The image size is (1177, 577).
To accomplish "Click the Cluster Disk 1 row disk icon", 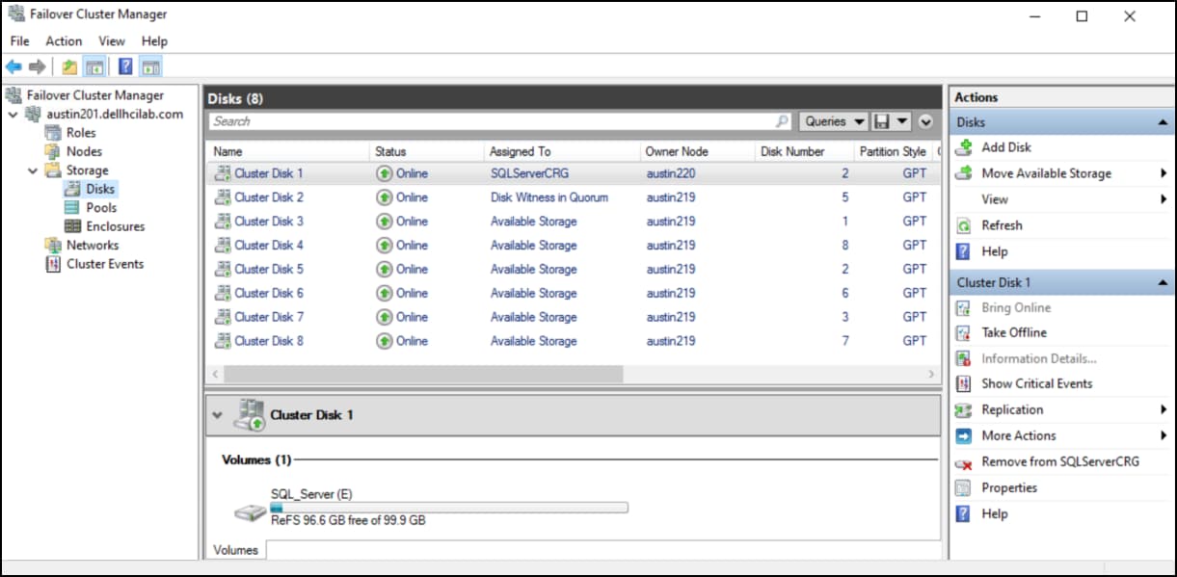I will 222,173.
